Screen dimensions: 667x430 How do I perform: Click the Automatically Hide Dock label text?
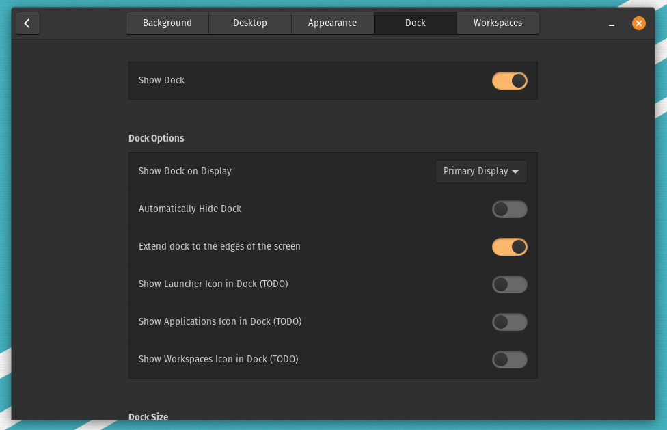pyautogui.click(x=190, y=209)
